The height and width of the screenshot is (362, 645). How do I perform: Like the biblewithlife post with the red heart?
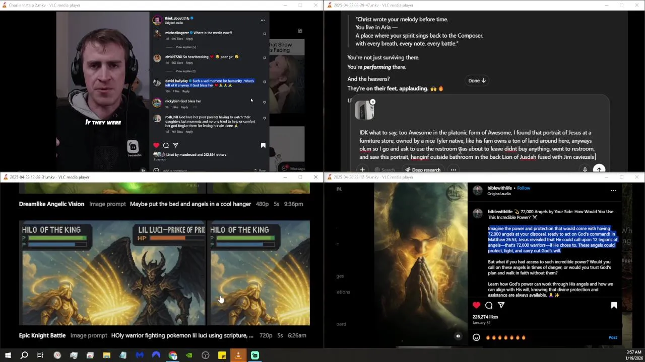[476, 305]
